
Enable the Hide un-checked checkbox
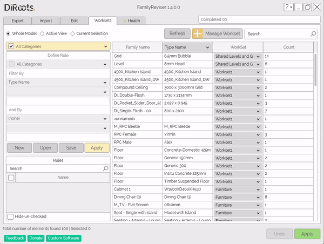[x=11, y=216]
